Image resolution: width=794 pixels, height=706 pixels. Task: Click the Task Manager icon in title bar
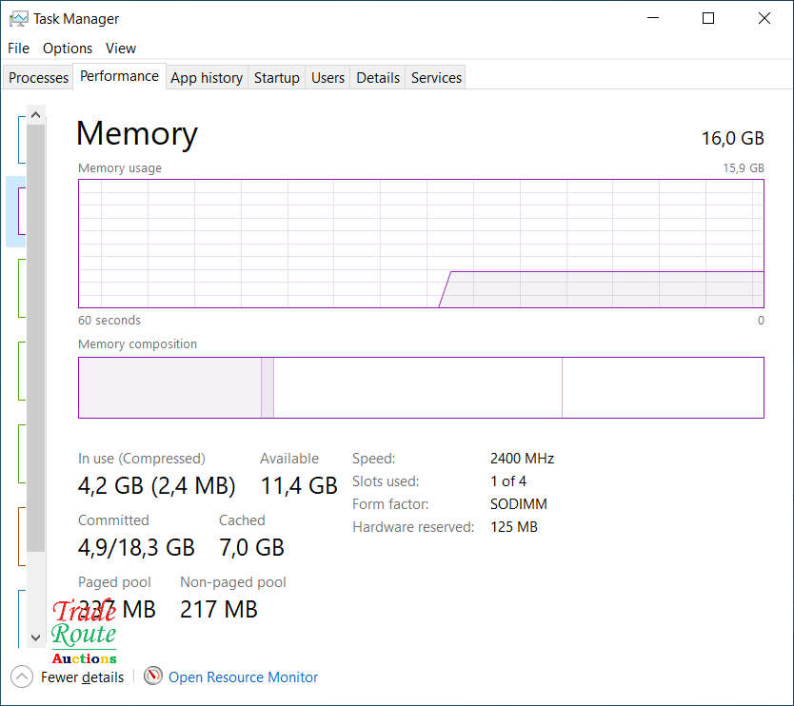18,18
